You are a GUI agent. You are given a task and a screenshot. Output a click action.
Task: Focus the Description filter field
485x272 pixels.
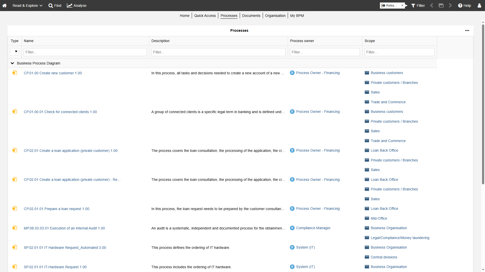tap(218, 52)
